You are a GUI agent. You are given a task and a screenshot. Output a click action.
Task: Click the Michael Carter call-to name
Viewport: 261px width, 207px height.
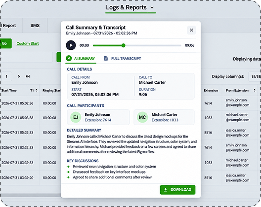[152, 82]
